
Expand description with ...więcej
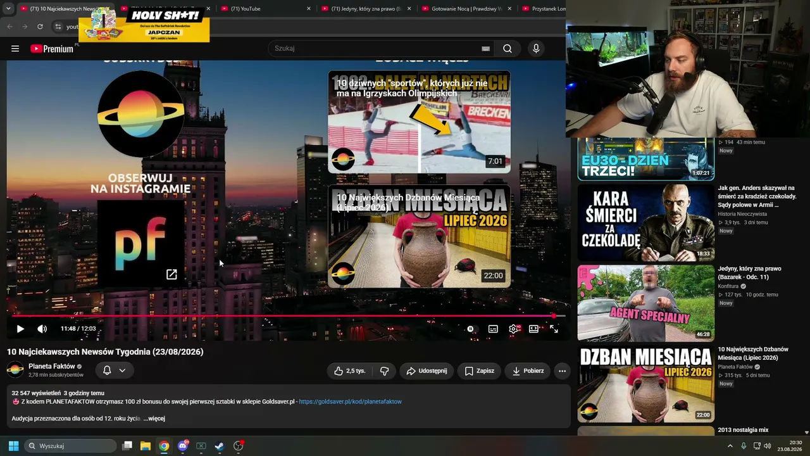(154, 419)
